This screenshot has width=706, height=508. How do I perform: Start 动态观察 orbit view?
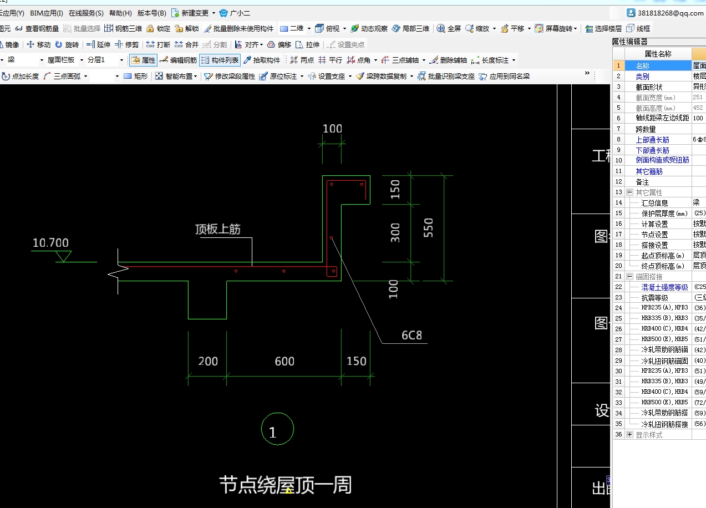(369, 28)
